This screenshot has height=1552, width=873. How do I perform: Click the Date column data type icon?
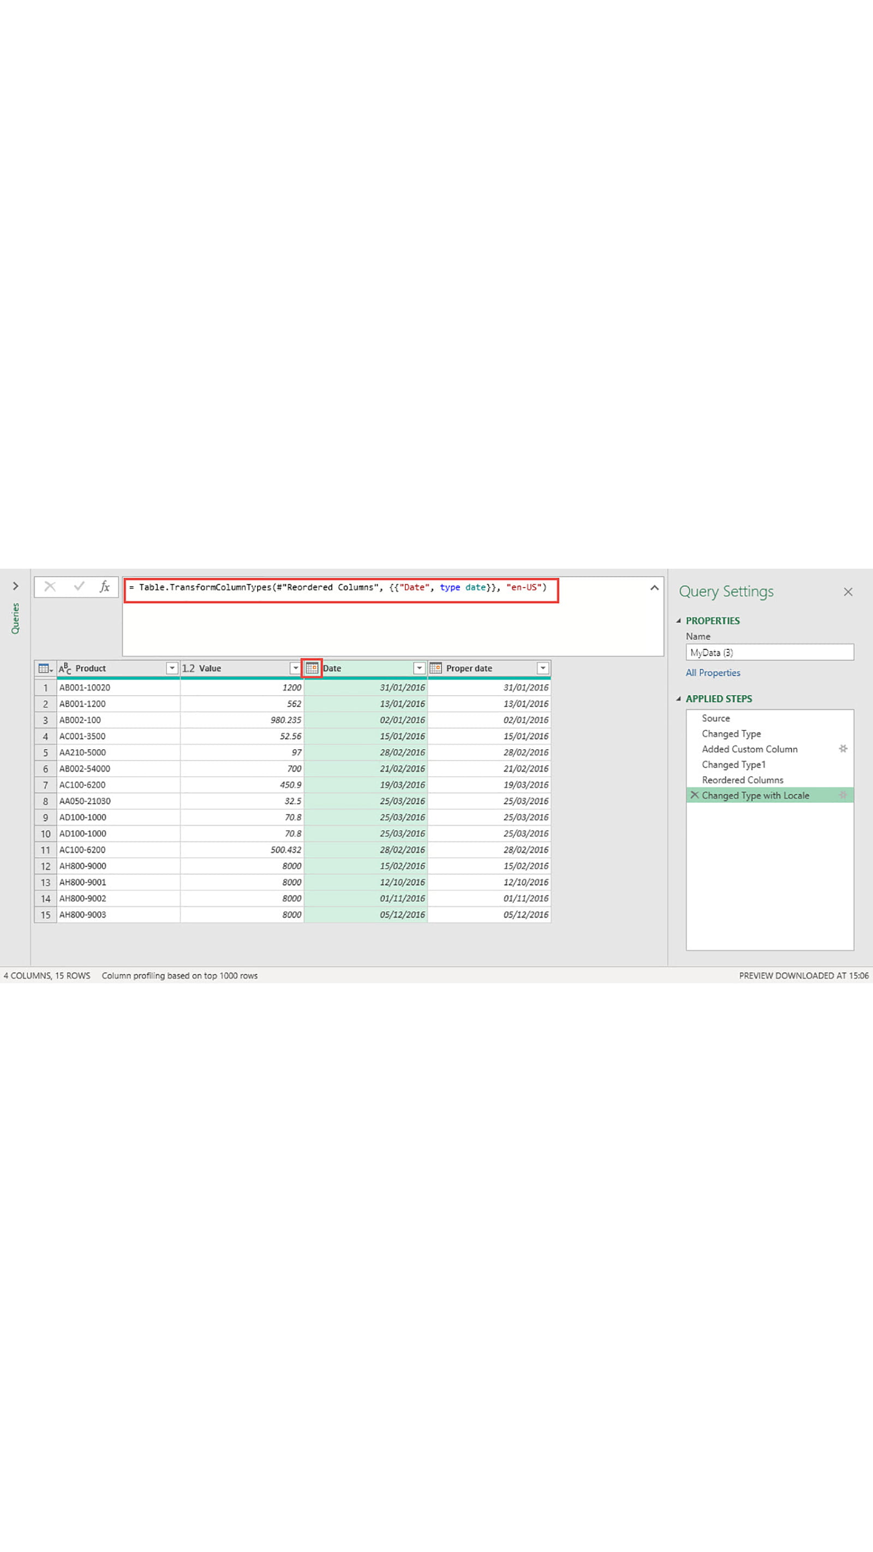[x=312, y=667]
